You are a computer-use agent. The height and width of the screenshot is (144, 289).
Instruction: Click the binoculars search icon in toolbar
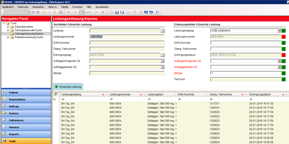(33, 12)
